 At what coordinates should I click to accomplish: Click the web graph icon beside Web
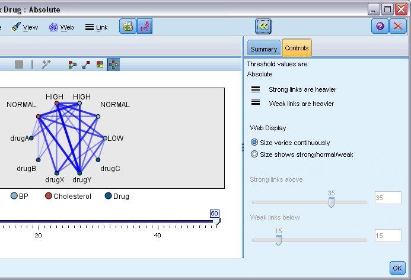(53, 27)
